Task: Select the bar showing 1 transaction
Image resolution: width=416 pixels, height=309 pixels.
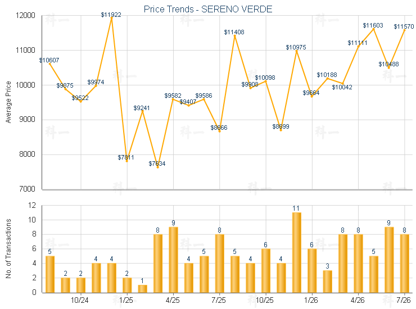Action: pos(142,289)
